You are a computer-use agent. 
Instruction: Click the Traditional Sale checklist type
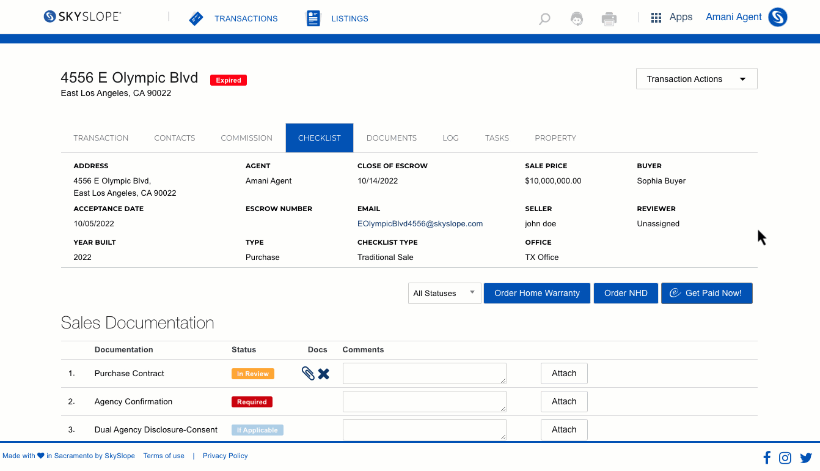(x=386, y=258)
